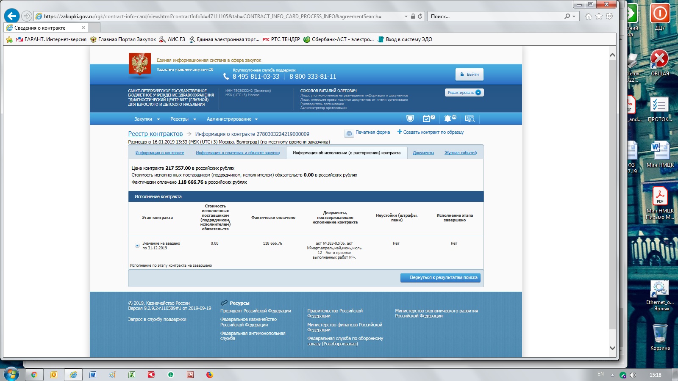Click the volume speaker icon in system tray

point(633,375)
